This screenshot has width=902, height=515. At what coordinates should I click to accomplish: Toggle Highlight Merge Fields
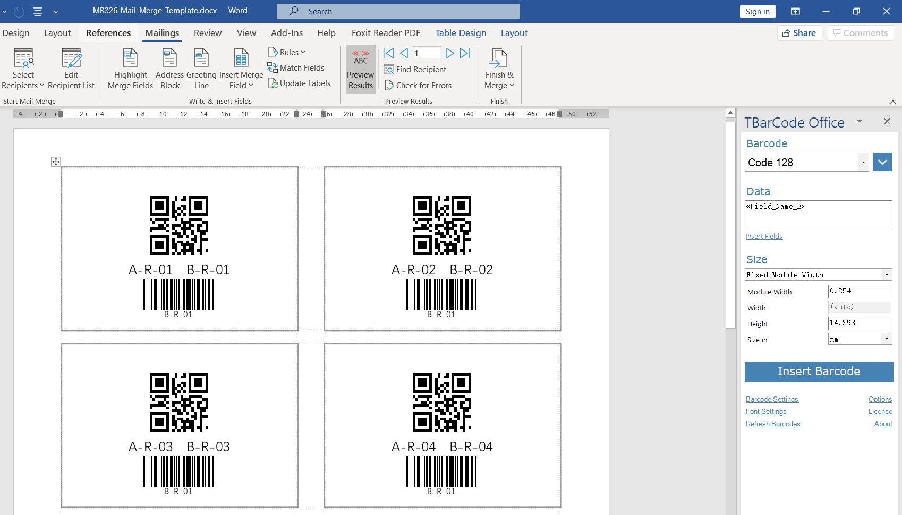[130, 68]
